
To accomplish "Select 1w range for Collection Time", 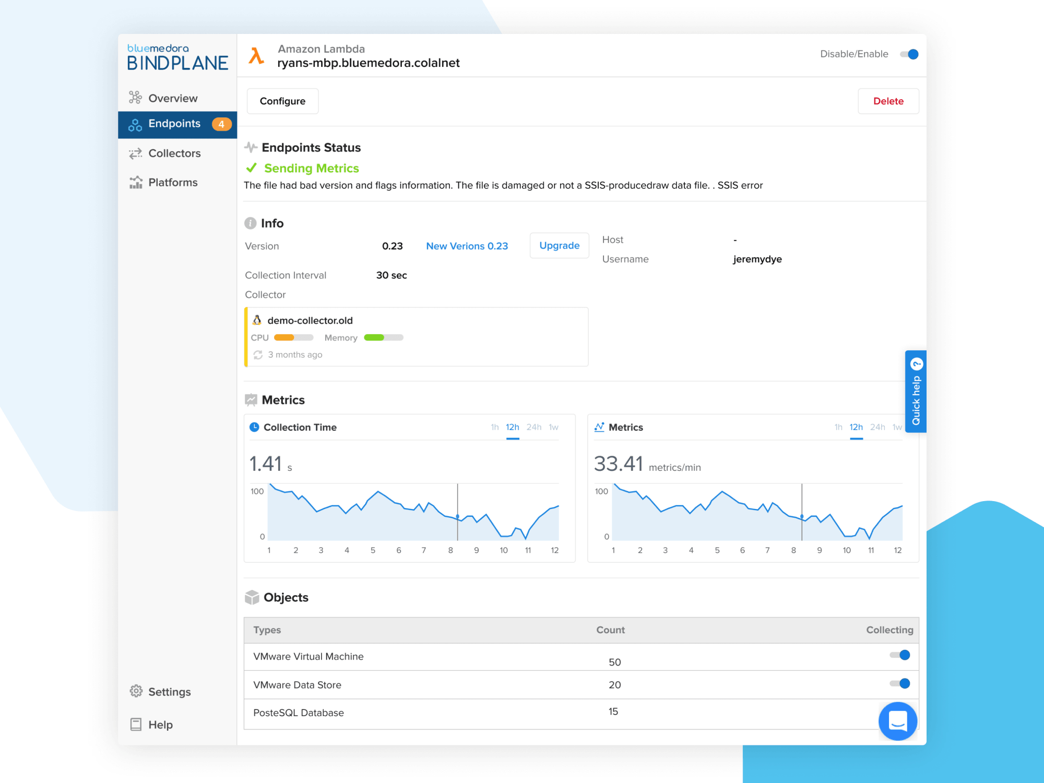I will click(x=553, y=427).
